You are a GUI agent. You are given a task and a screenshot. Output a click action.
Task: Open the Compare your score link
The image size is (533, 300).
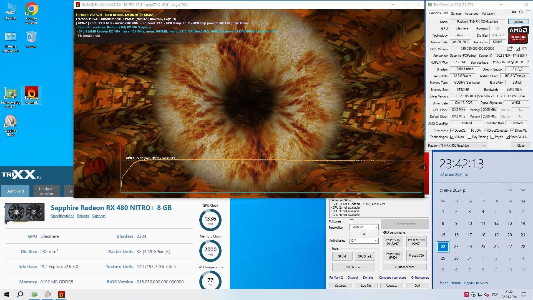[x=392, y=277]
